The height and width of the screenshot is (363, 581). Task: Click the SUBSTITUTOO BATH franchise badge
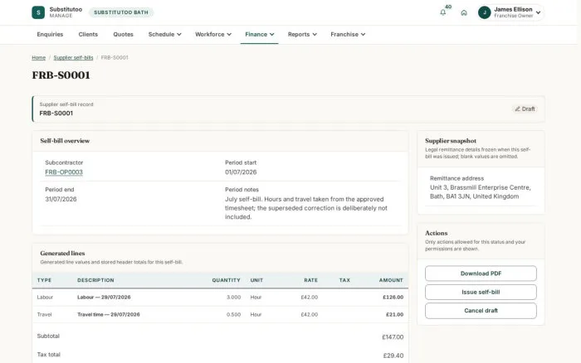click(121, 12)
